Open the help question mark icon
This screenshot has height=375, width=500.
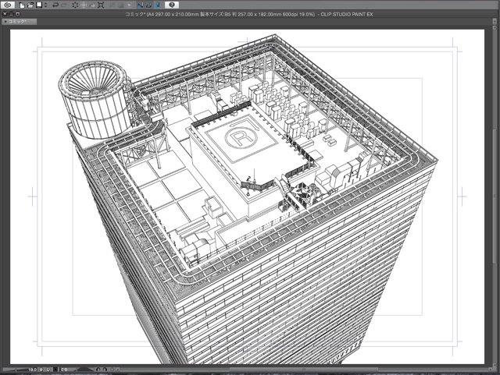click(172, 5)
